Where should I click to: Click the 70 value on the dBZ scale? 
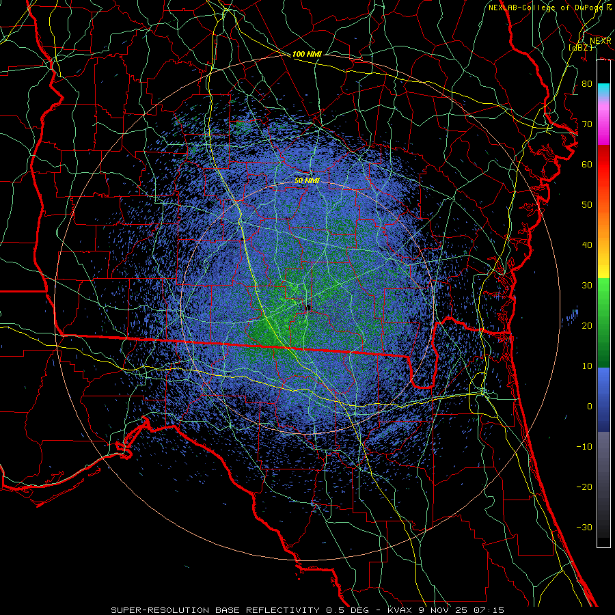click(x=587, y=124)
